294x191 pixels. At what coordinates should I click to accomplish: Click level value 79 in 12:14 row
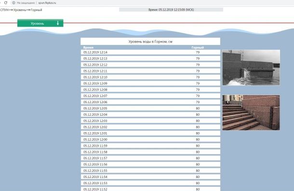pyautogui.click(x=198, y=53)
